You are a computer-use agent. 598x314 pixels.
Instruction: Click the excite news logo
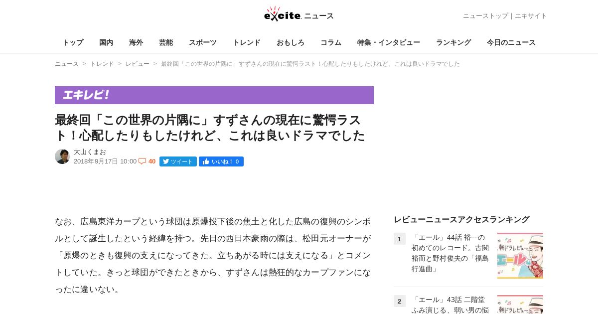click(x=299, y=14)
